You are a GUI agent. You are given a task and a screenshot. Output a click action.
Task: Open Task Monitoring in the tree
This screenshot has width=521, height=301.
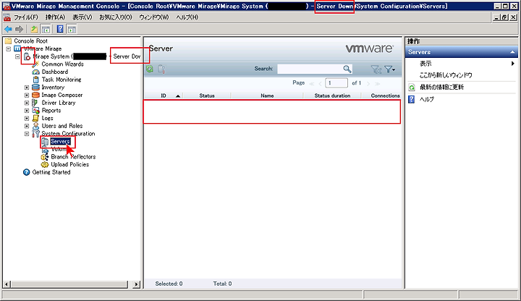pyautogui.click(x=61, y=80)
